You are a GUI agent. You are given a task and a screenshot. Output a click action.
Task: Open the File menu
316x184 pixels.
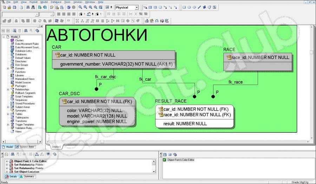point(8,2)
